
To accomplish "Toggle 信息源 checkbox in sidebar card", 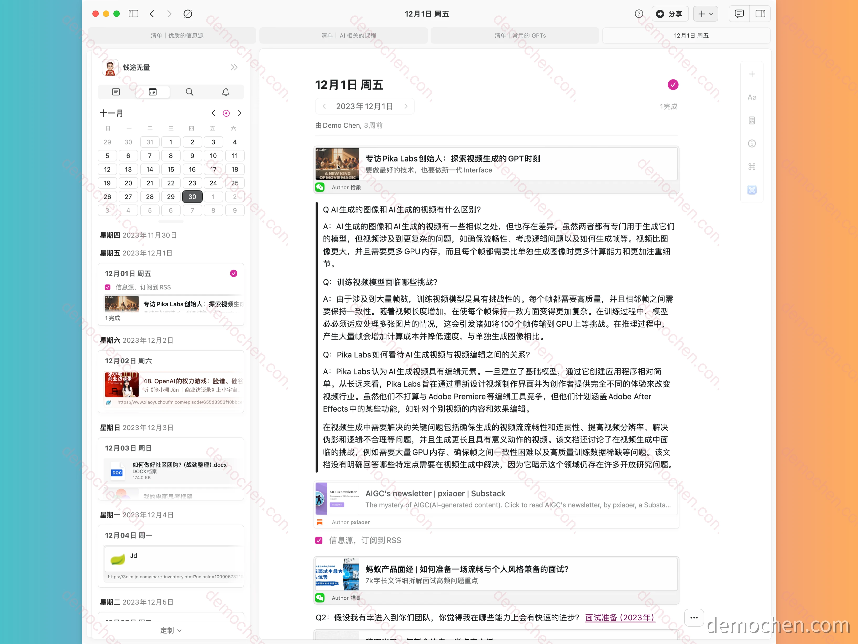I will tap(108, 288).
